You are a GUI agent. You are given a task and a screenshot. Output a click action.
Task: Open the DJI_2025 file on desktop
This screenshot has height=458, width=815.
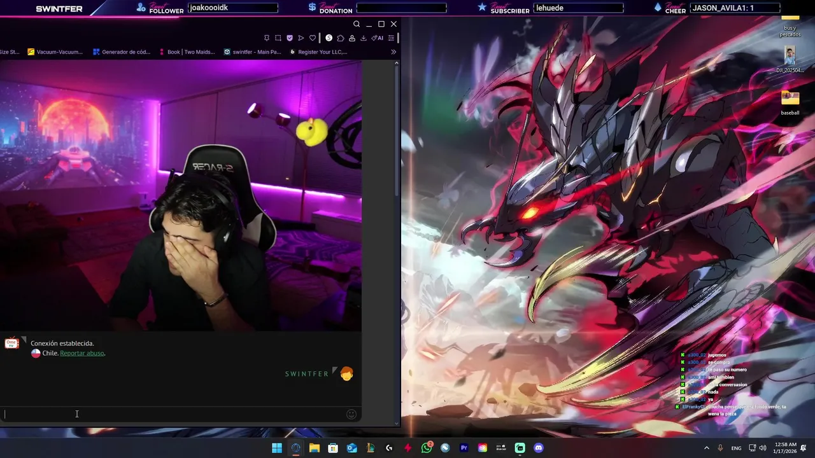coord(790,60)
